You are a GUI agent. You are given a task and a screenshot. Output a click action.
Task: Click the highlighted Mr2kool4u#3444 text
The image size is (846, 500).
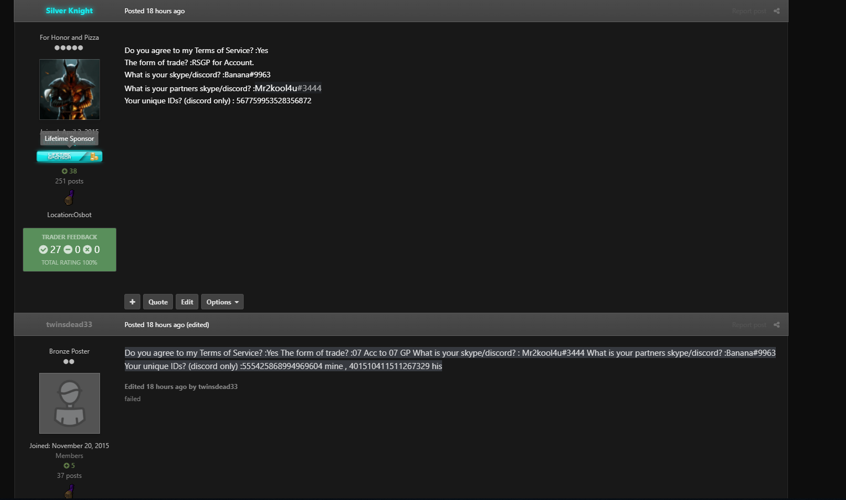(288, 88)
